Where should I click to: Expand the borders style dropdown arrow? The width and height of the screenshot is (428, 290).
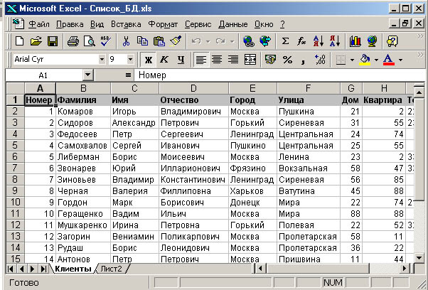pos(352,60)
